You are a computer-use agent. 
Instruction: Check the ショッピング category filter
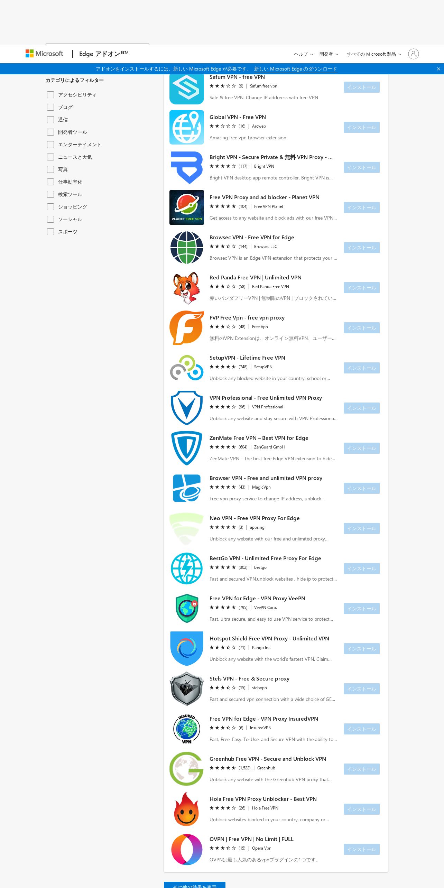point(50,207)
